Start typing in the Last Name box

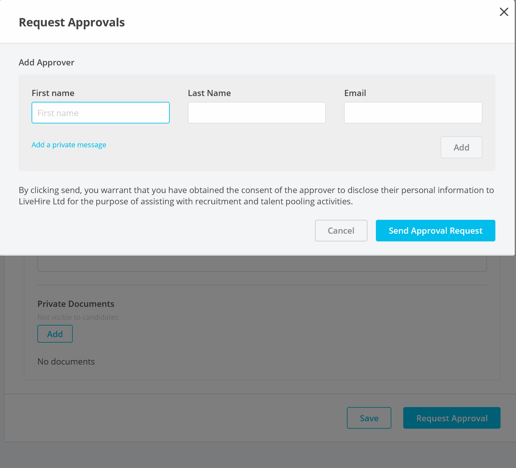(x=256, y=112)
